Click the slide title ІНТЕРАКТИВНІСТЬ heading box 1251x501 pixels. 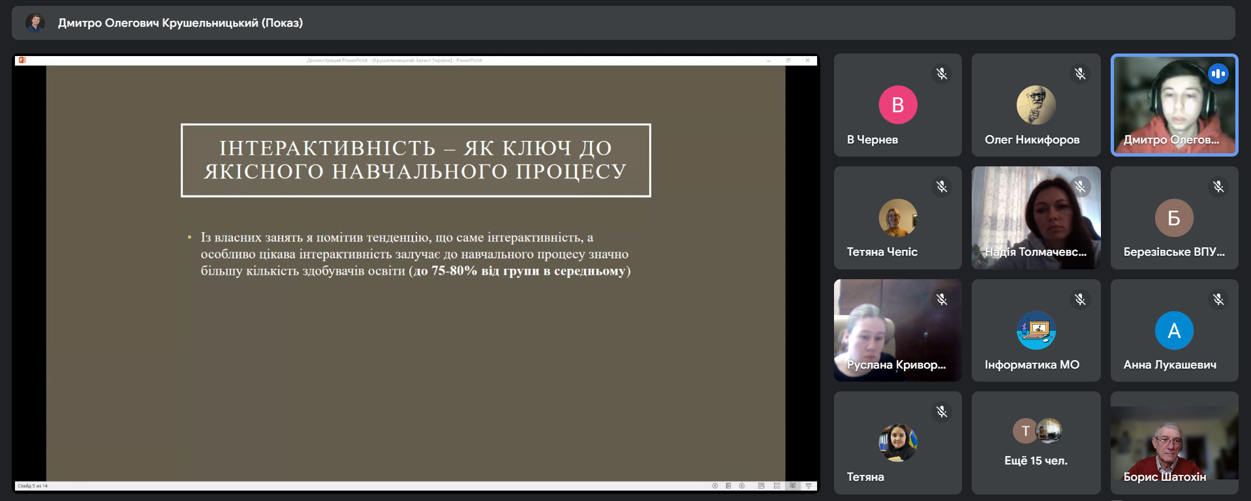(x=416, y=160)
